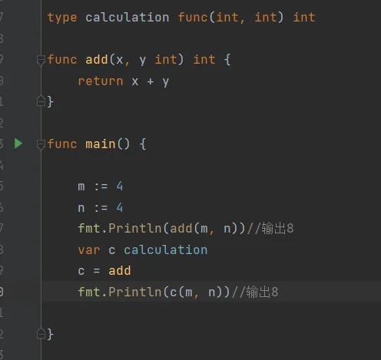The width and height of the screenshot is (381, 360).
Task: Click the variable n assignment
Action: (x=101, y=207)
